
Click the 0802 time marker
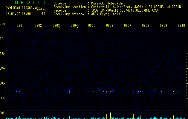click(38, 26)
